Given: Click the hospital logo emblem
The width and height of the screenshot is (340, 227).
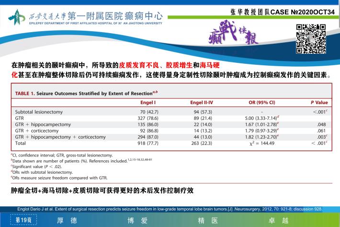Looking at the screenshot, I should [x=17, y=17].
